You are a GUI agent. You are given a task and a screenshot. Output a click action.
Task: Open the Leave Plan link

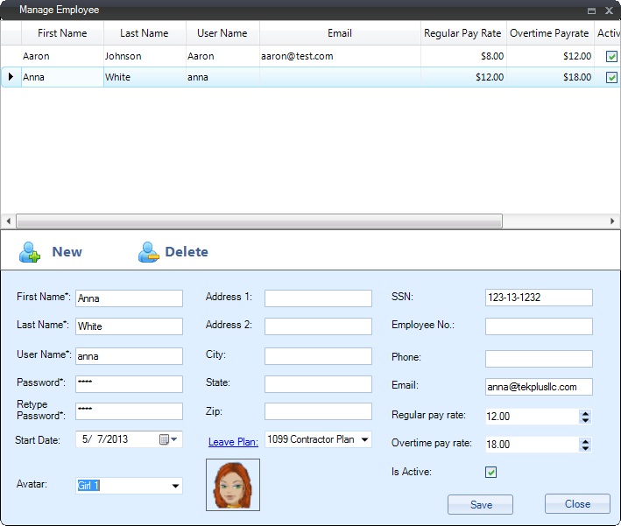[233, 442]
